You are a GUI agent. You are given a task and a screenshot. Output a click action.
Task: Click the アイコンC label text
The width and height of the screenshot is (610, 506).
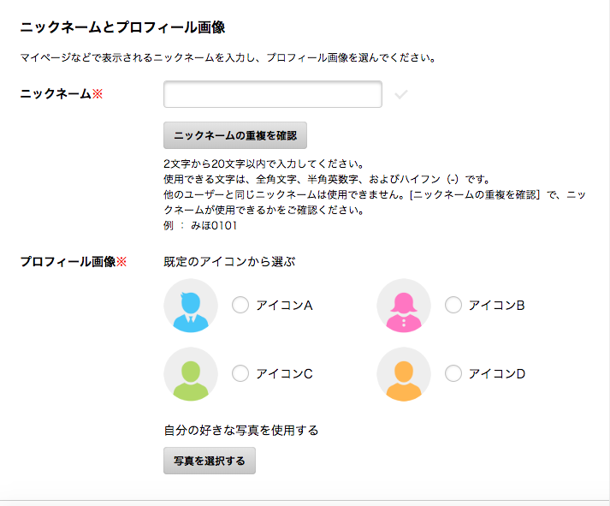point(284,374)
